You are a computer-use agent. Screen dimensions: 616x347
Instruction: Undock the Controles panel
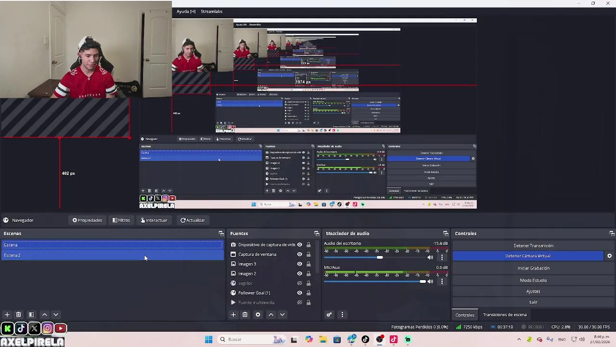612,234
